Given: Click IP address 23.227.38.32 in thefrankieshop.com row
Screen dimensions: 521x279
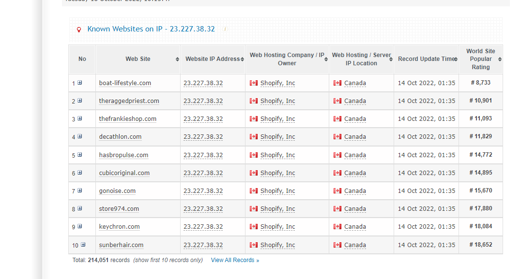Looking at the screenshot, I should click(x=203, y=119).
